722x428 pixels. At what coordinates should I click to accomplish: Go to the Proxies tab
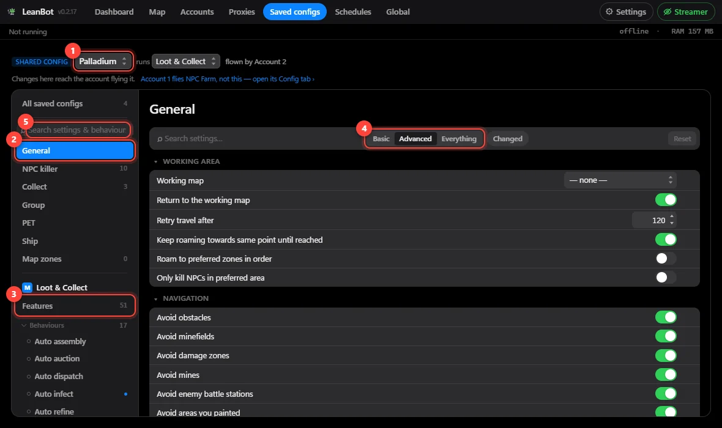pyautogui.click(x=242, y=12)
